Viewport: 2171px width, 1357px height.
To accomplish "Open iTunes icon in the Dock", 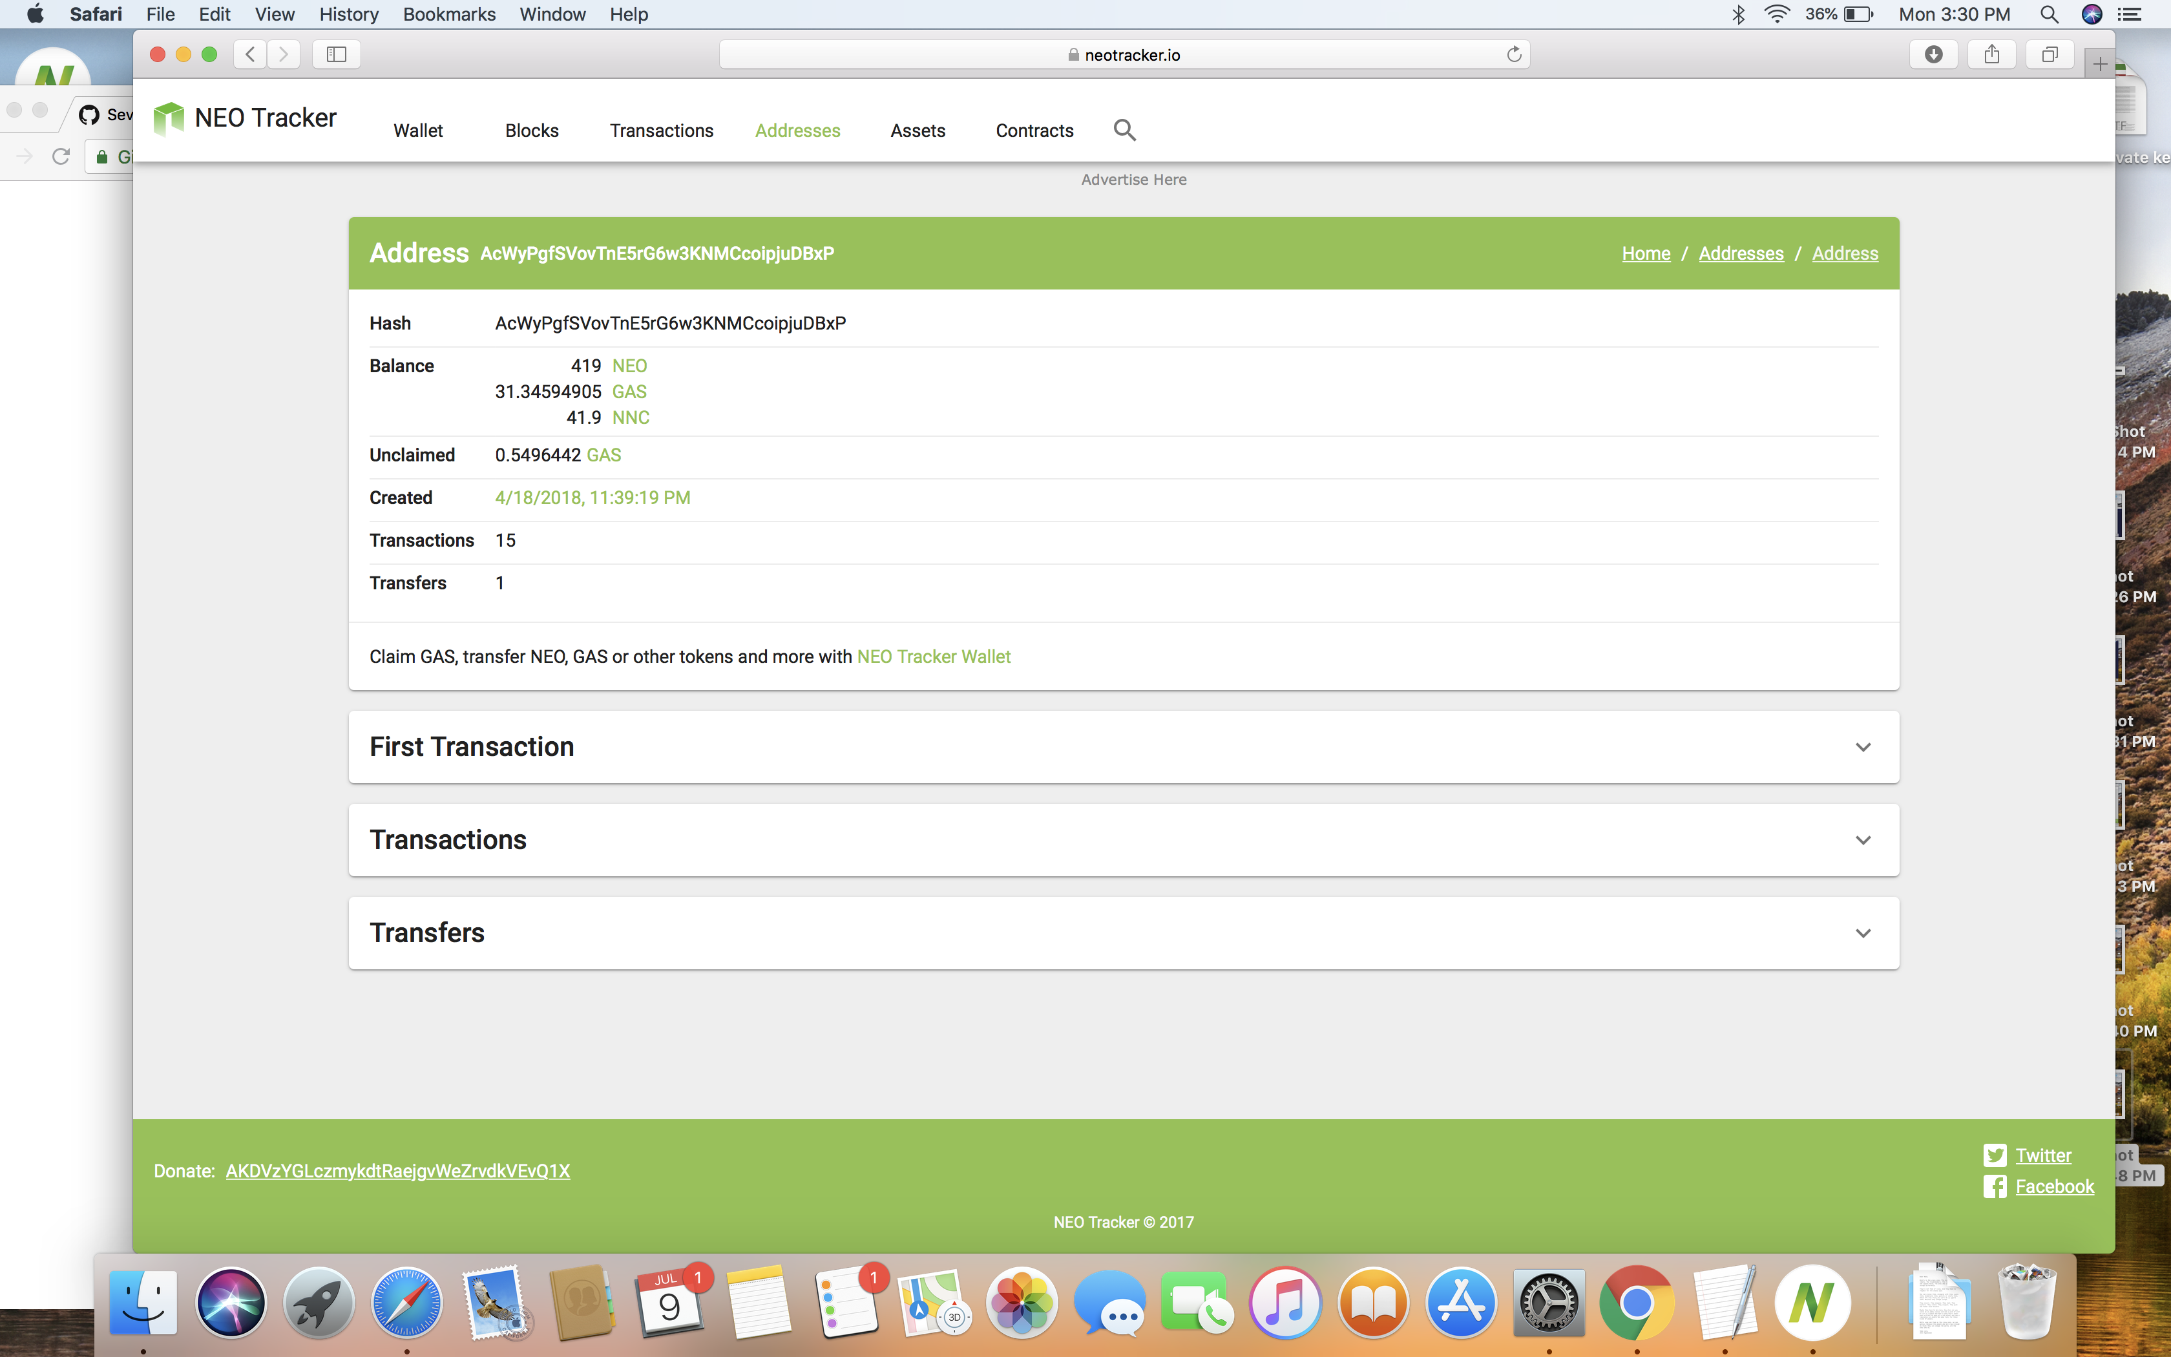I will tap(1286, 1301).
